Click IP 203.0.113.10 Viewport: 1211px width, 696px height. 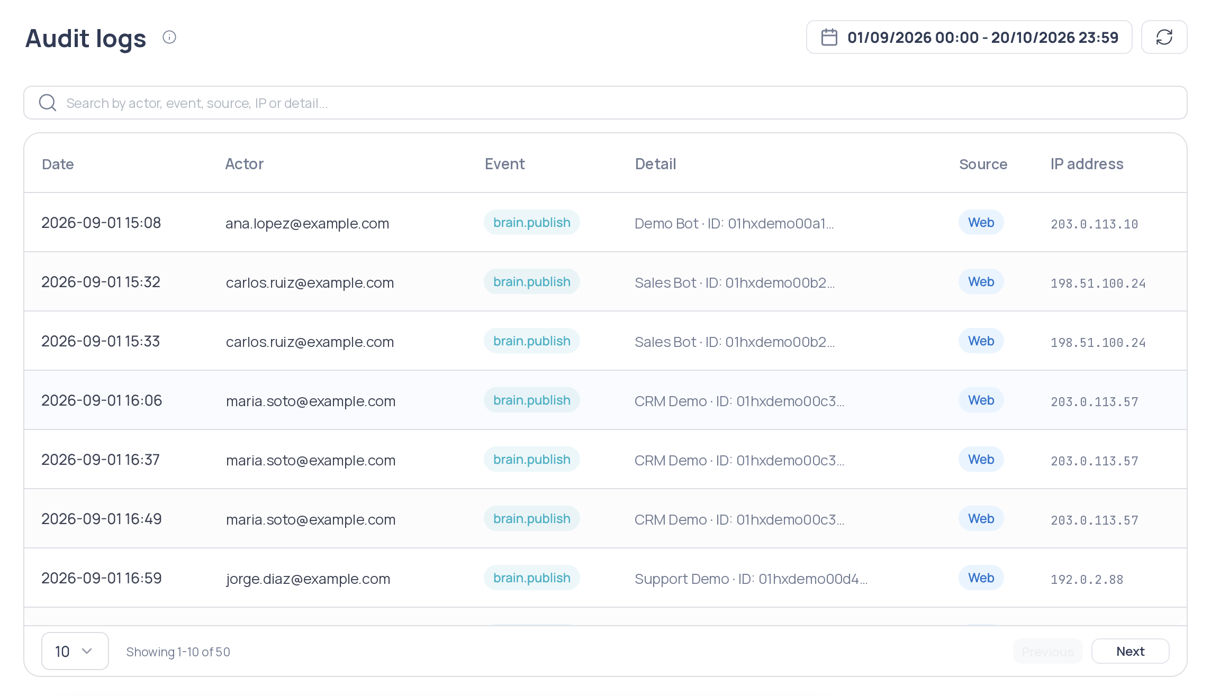tap(1094, 224)
